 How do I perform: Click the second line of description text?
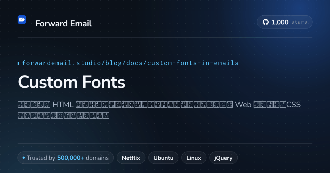[64, 115]
